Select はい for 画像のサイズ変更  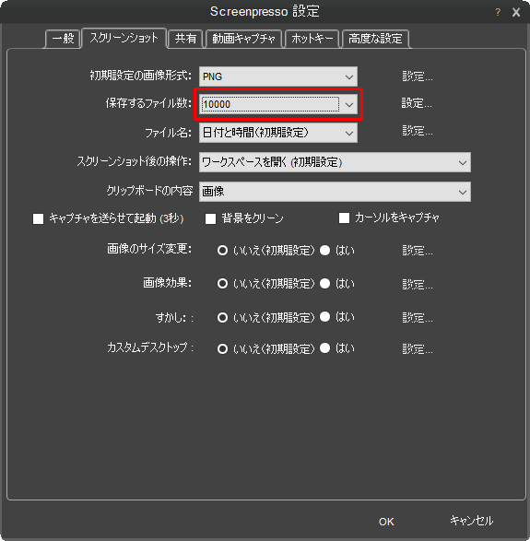coord(324,251)
